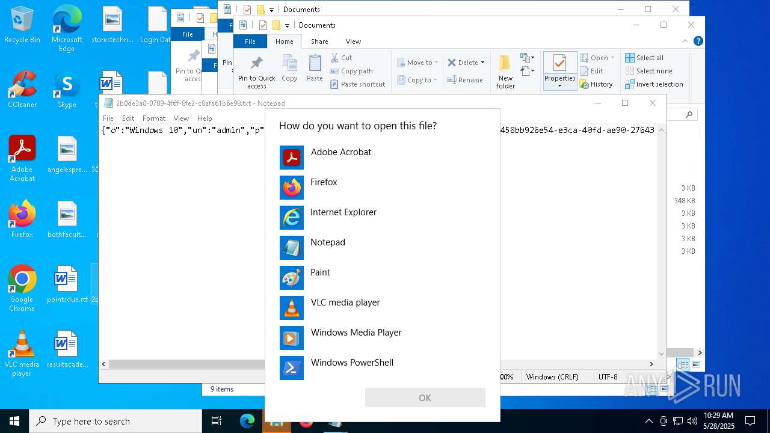Open the Notepad File menu
This screenshot has width=770, height=433.
tap(108, 118)
